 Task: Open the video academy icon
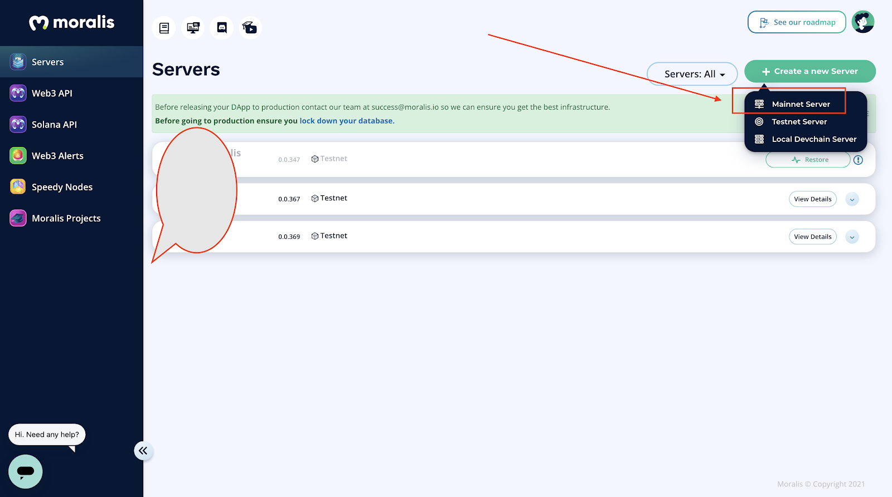[250, 28]
